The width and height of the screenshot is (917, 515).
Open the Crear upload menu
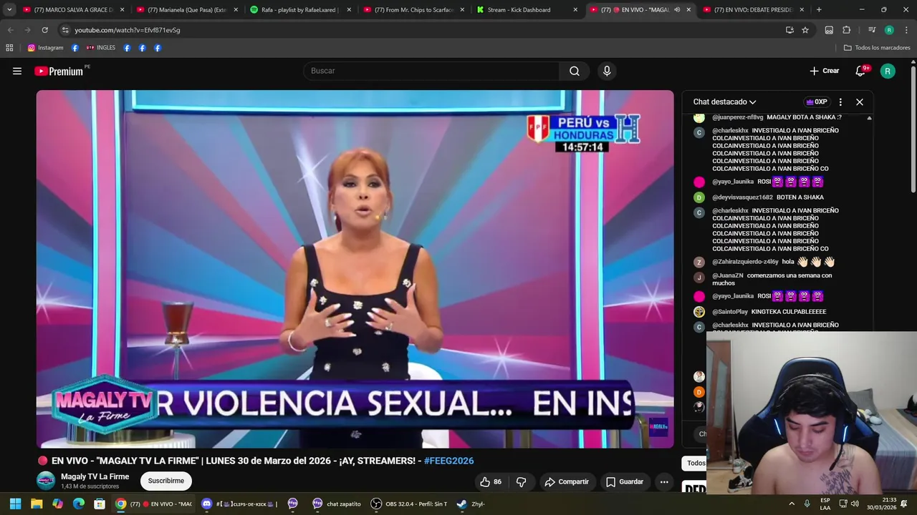coord(825,71)
